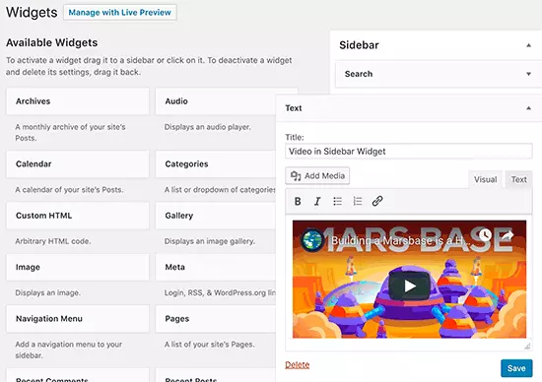Viewport: 542px width, 382px height.
Task: Select the Archives widget
Action: pyautogui.click(x=78, y=101)
